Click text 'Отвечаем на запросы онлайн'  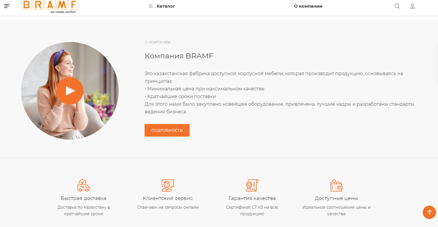click(x=168, y=208)
